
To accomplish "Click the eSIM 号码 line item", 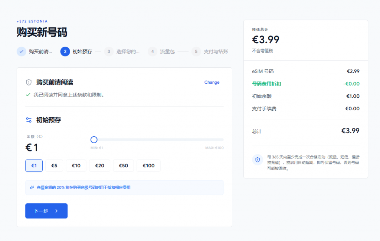I will click(306, 71).
